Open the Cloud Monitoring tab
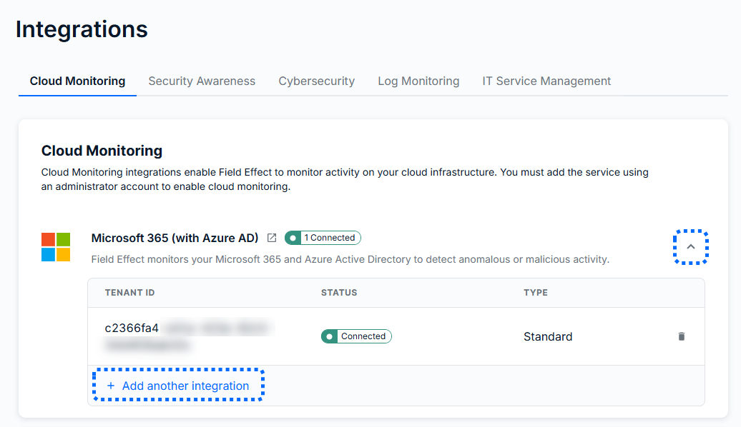This screenshot has width=741, height=427. click(77, 81)
